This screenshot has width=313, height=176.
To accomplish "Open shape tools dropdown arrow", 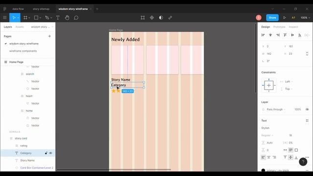I will pos(40,18).
